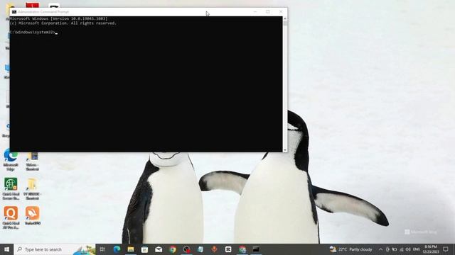This screenshot has height=255, width=455.
Task: Select the Quick Heal AV Pro desktop icon
Action: point(11,217)
